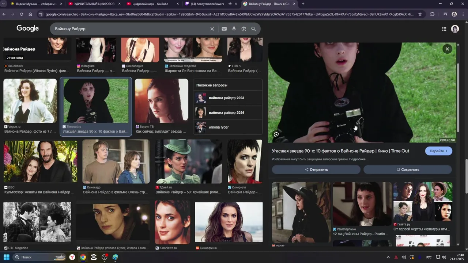Open the DTF Magazine black-and-white thumbnail
The height and width of the screenshot is (263, 468).
37,222
